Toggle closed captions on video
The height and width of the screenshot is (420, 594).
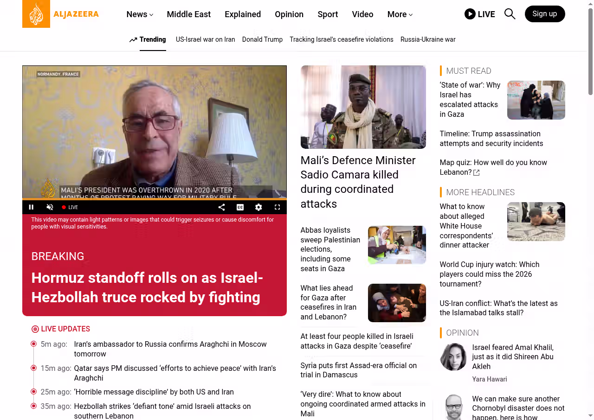click(x=240, y=207)
